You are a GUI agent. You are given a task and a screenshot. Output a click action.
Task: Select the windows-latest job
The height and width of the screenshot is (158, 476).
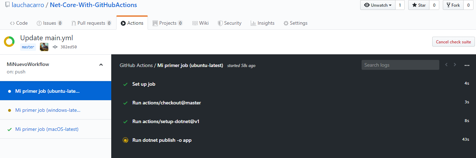coord(55,110)
